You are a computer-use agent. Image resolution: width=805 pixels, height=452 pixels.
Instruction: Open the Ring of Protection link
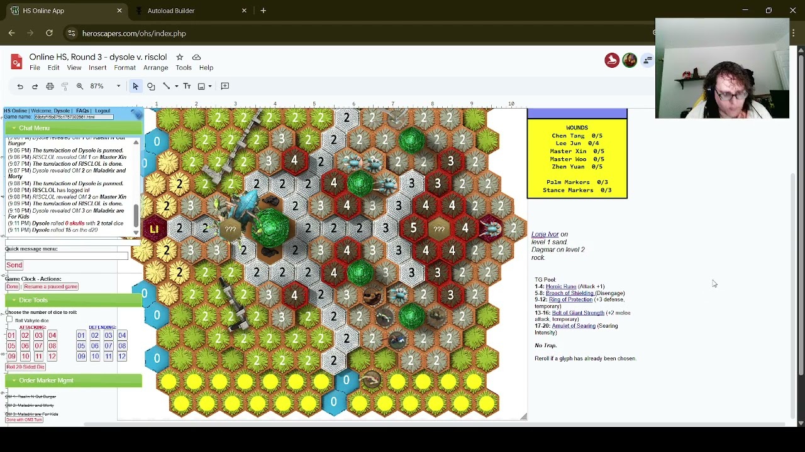click(x=570, y=299)
